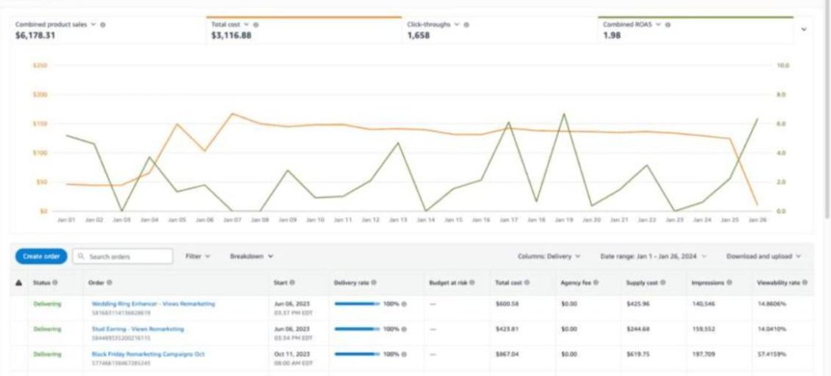Click info icon next to Supply cost header
831x376 pixels.
click(662, 283)
